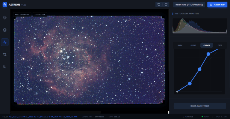Click the RES: 2037X1198 badge

[22, 14]
